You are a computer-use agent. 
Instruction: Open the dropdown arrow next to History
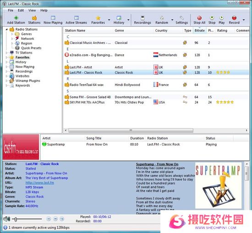click(x=128, y=20)
